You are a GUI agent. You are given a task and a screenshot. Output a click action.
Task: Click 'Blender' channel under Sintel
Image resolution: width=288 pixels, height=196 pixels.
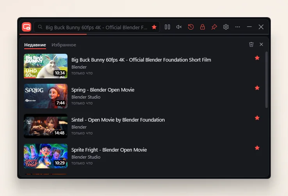coord(79,127)
